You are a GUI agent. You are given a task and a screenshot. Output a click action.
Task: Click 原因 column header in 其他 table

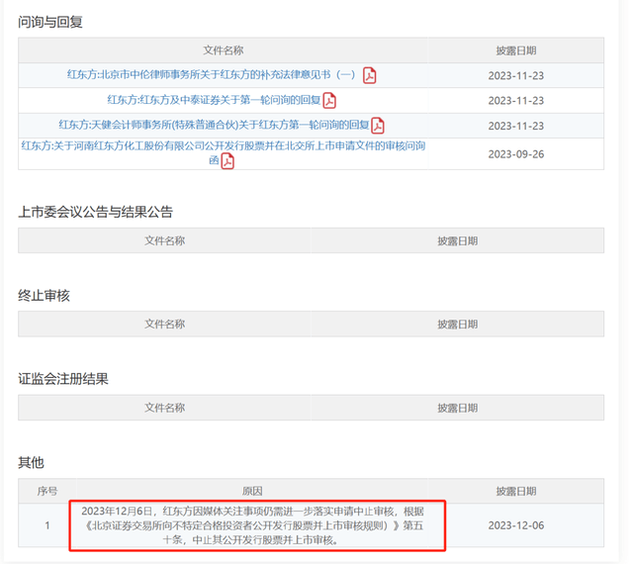(x=252, y=492)
